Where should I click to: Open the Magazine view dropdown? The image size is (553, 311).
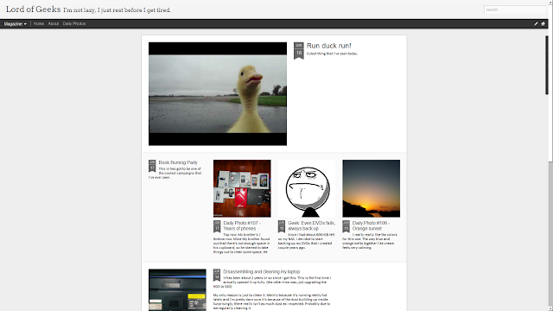(16, 24)
